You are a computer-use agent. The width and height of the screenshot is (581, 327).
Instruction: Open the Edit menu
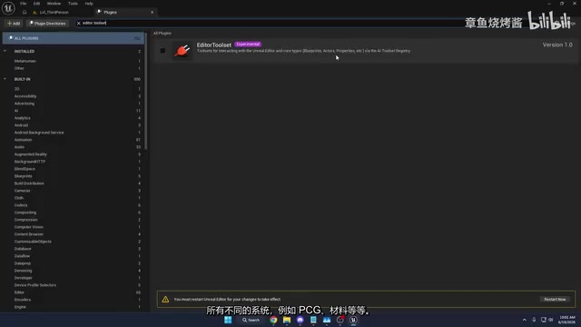36,4
